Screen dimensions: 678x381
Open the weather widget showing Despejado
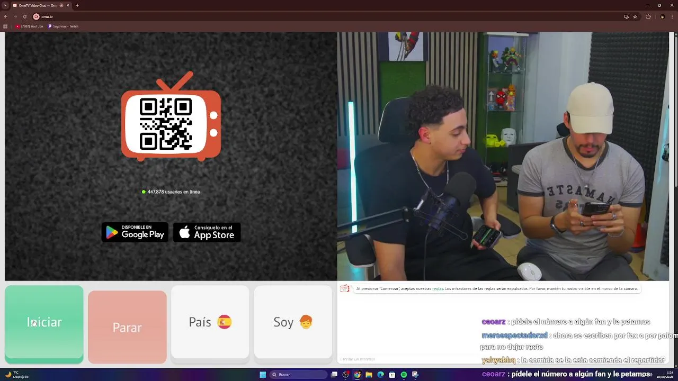(x=16, y=375)
